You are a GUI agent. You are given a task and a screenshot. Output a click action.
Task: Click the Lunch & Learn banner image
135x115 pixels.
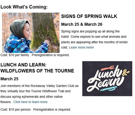107,79
